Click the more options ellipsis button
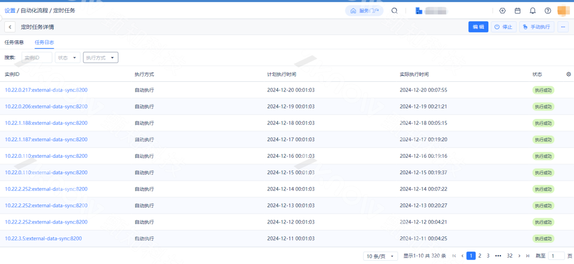This screenshot has width=574, height=264. (x=563, y=27)
